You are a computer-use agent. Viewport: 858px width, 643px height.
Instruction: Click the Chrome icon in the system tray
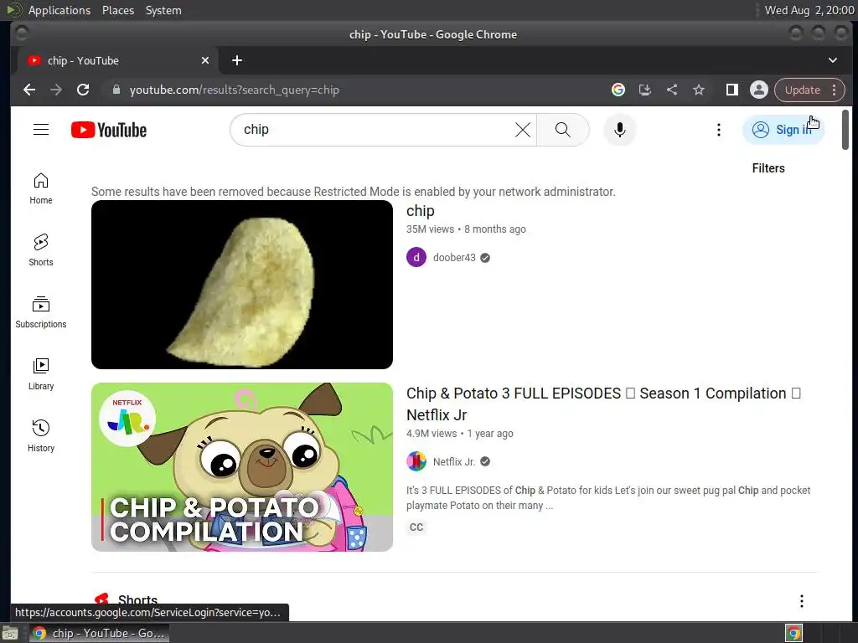(x=794, y=633)
